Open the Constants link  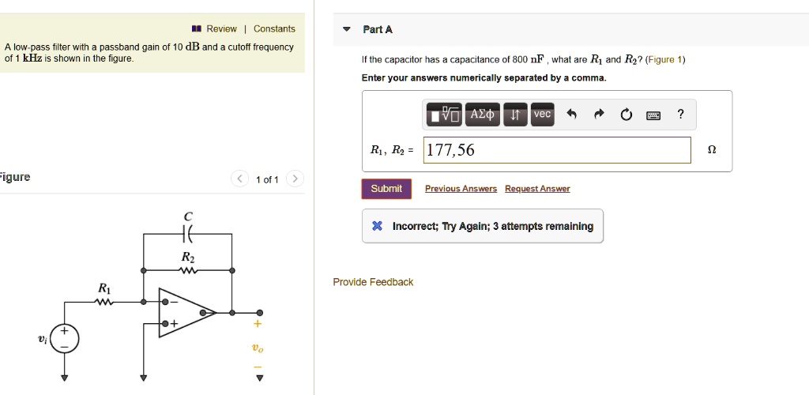[x=274, y=29]
